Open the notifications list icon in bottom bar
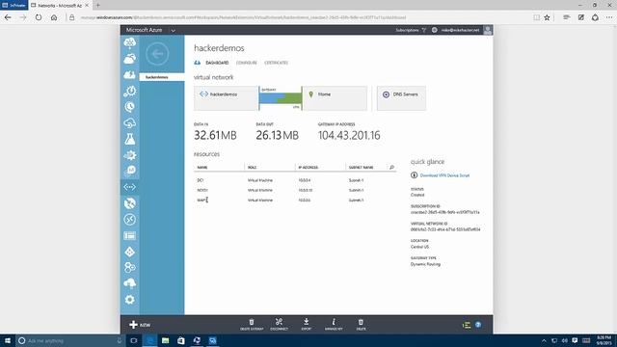 coord(467,325)
